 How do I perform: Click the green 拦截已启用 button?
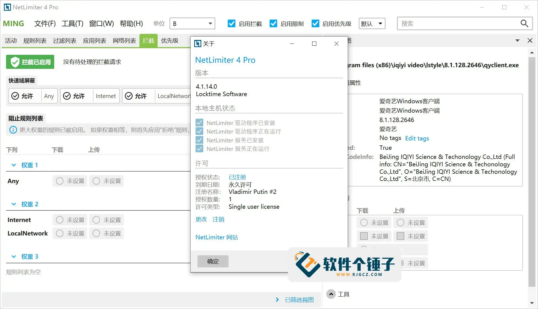tap(30, 62)
